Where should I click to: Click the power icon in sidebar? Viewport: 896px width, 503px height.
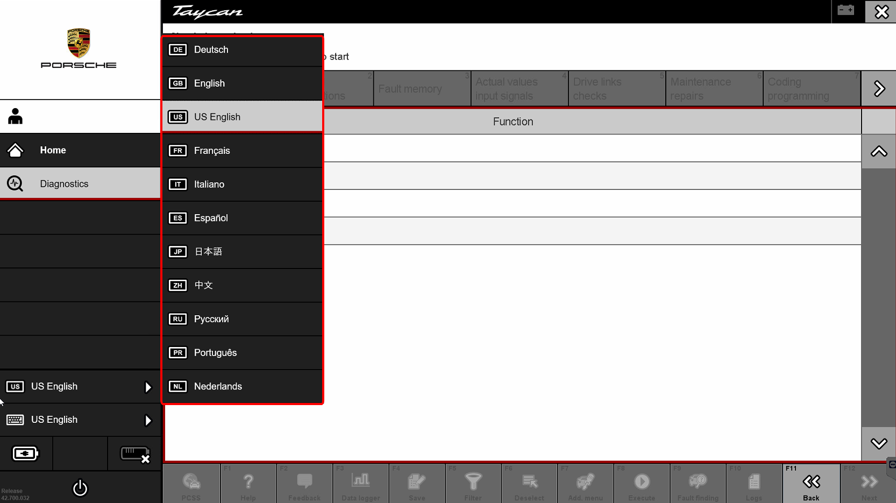point(80,488)
